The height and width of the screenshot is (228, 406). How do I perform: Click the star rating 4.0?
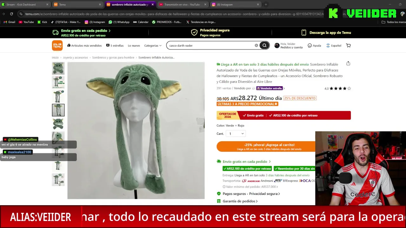(337, 88)
